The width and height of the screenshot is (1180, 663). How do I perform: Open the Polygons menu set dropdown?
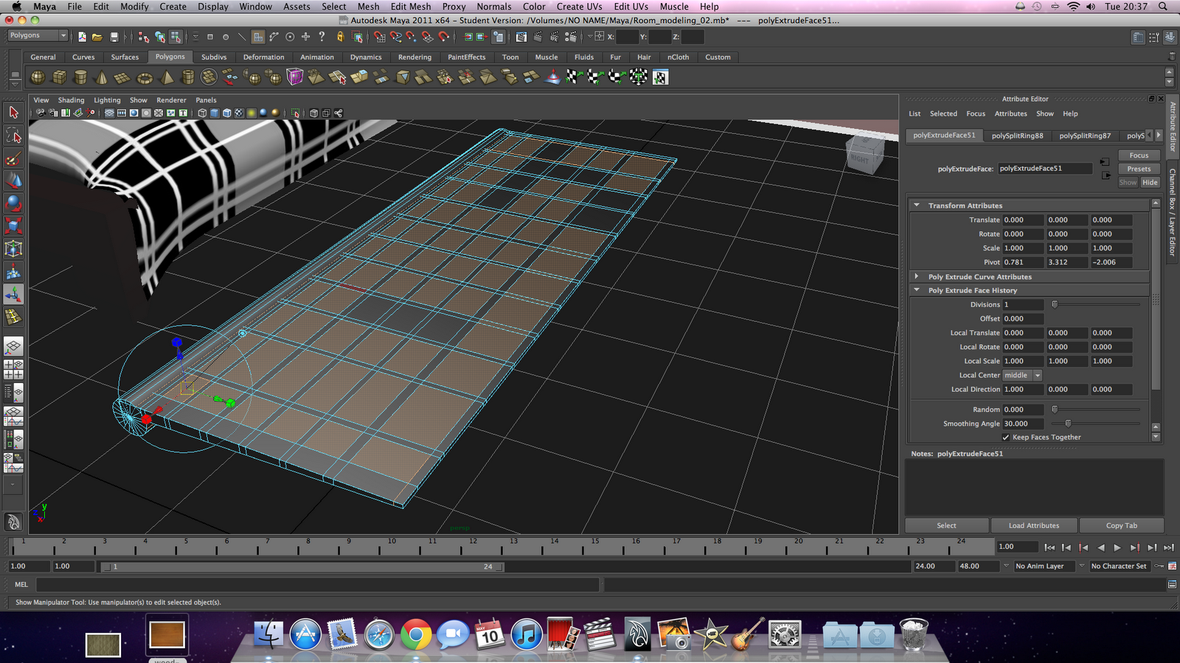pyautogui.click(x=37, y=35)
